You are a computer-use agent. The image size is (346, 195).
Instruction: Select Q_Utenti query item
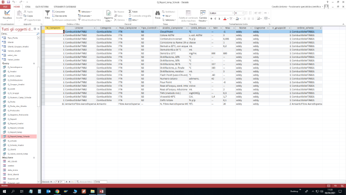point(12,149)
